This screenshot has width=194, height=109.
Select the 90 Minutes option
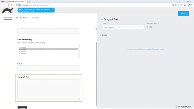coord(48,53)
